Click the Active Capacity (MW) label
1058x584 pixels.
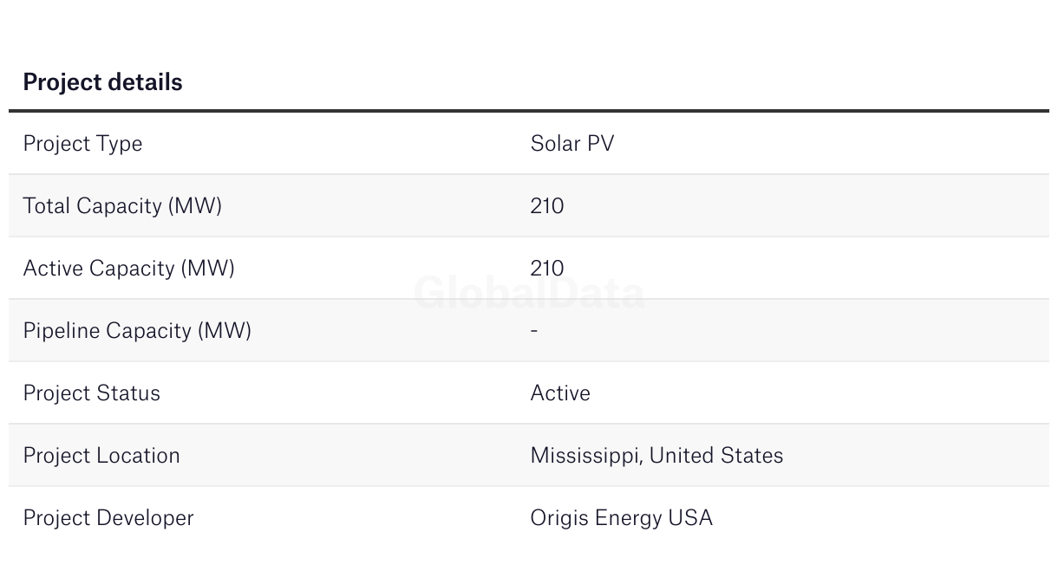click(x=128, y=269)
